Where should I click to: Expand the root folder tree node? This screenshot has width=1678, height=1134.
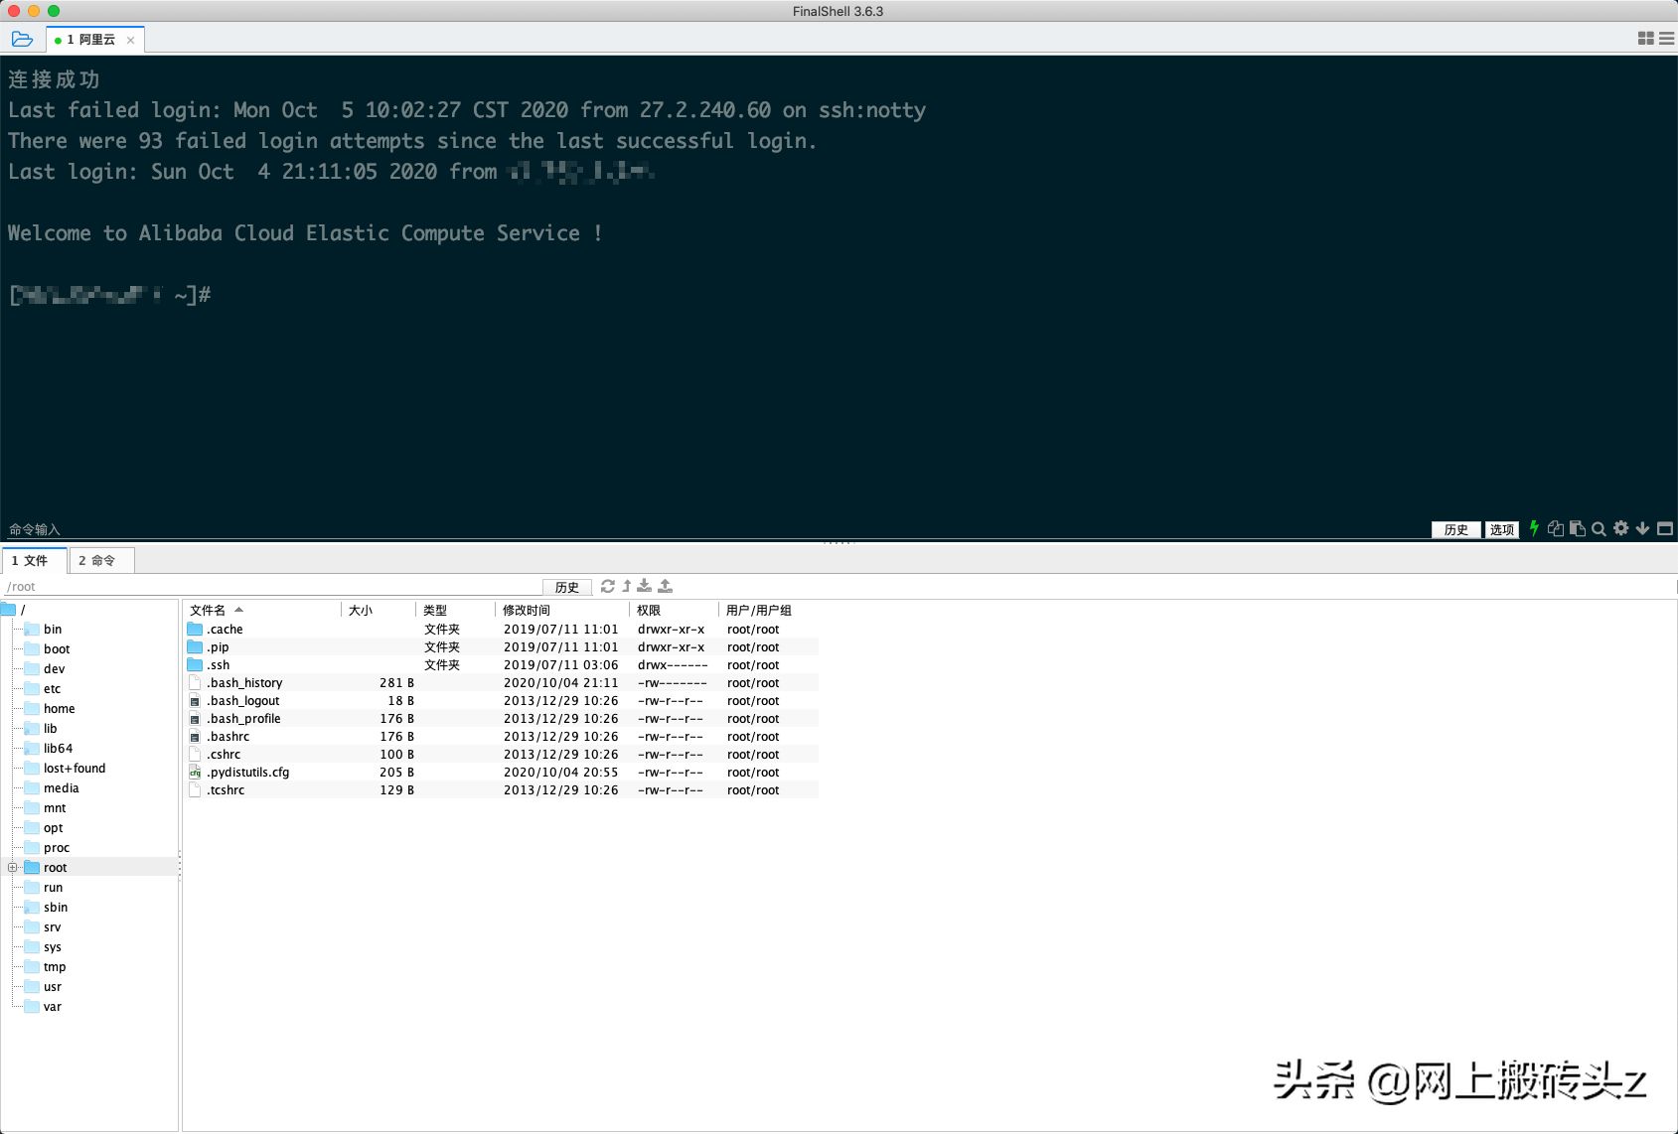coord(13,867)
